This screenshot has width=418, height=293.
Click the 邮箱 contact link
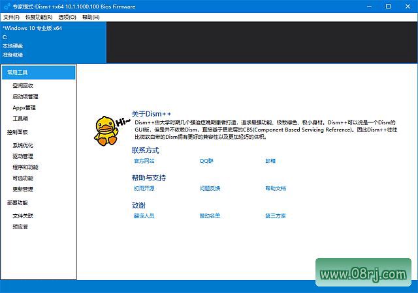[270, 161]
